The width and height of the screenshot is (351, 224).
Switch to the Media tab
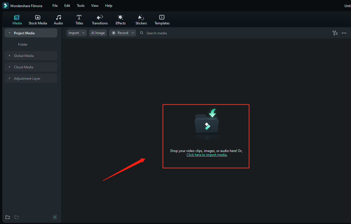point(17,19)
